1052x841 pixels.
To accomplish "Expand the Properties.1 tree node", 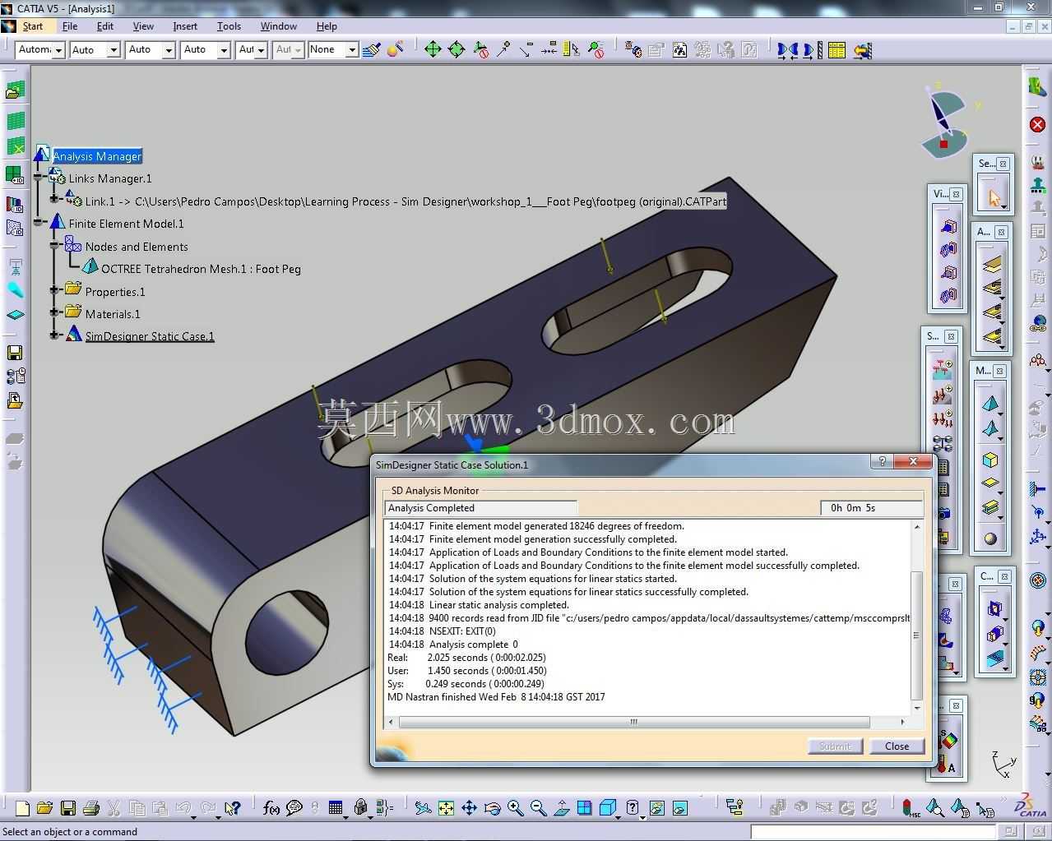I will click(x=53, y=289).
